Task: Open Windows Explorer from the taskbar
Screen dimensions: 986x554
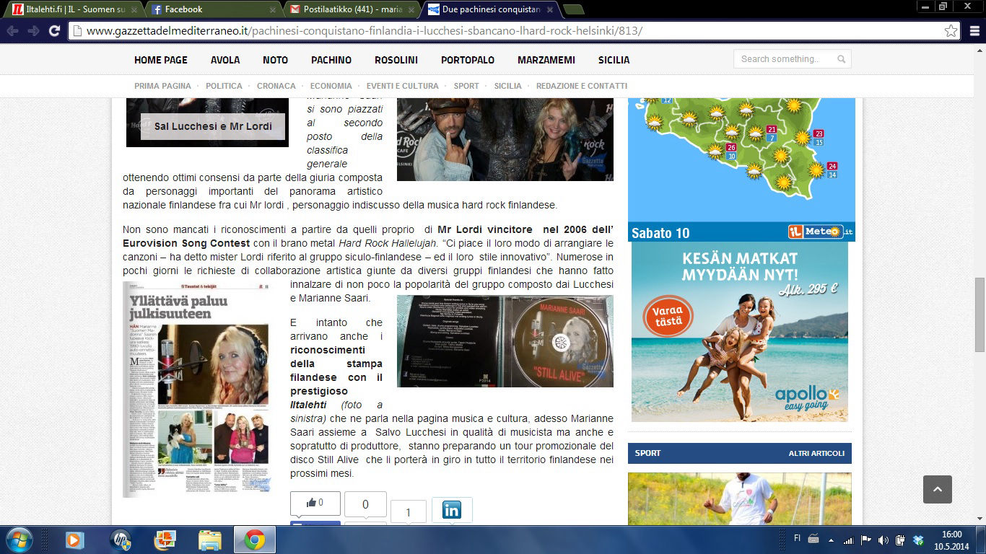Action: (x=209, y=540)
